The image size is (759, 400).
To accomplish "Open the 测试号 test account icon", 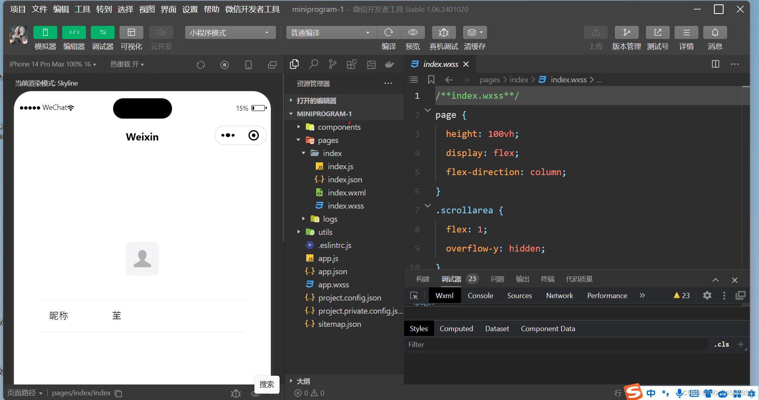I will pyautogui.click(x=657, y=33).
